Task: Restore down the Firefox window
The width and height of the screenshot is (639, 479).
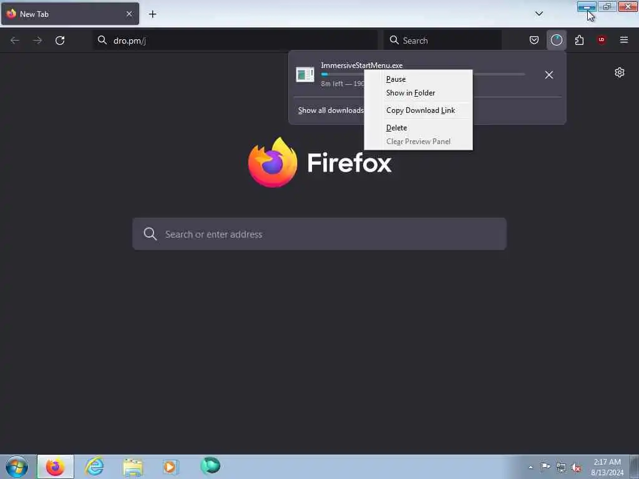Action: tap(607, 6)
